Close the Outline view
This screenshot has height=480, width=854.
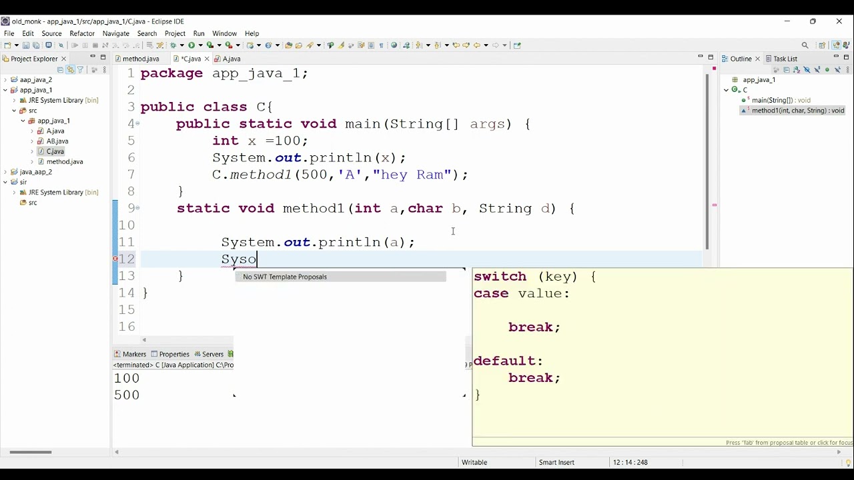point(757,59)
